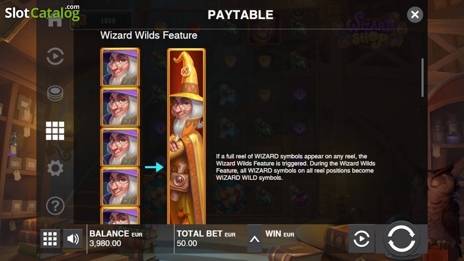Mute sound with the speaker button
This screenshot has width=464, height=261.
click(x=73, y=239)
